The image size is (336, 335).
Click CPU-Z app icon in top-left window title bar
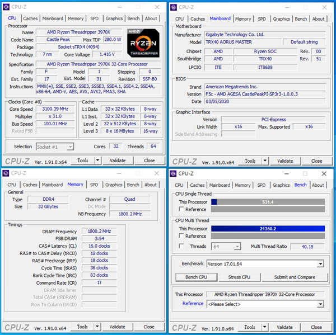coord(6,7)
